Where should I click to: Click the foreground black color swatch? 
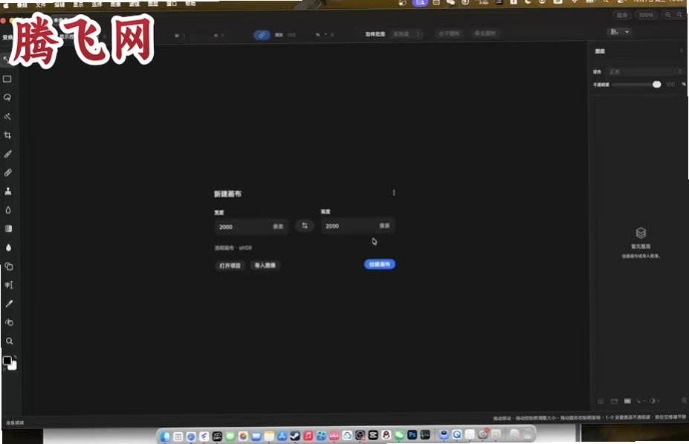pos(7,361)
